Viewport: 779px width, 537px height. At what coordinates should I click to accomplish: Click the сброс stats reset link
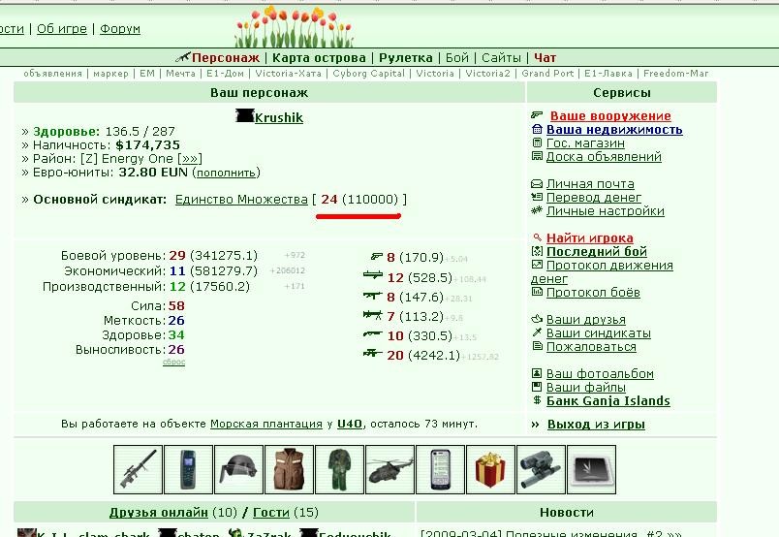coord(173,362)
